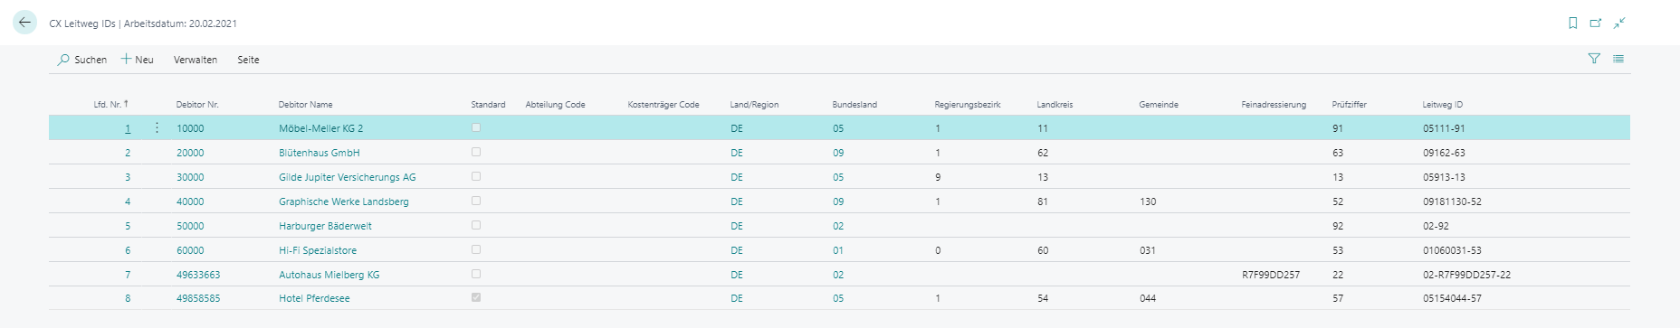Open Landkreis column header menu
Screen dimensions: 1680x328
1055,105
